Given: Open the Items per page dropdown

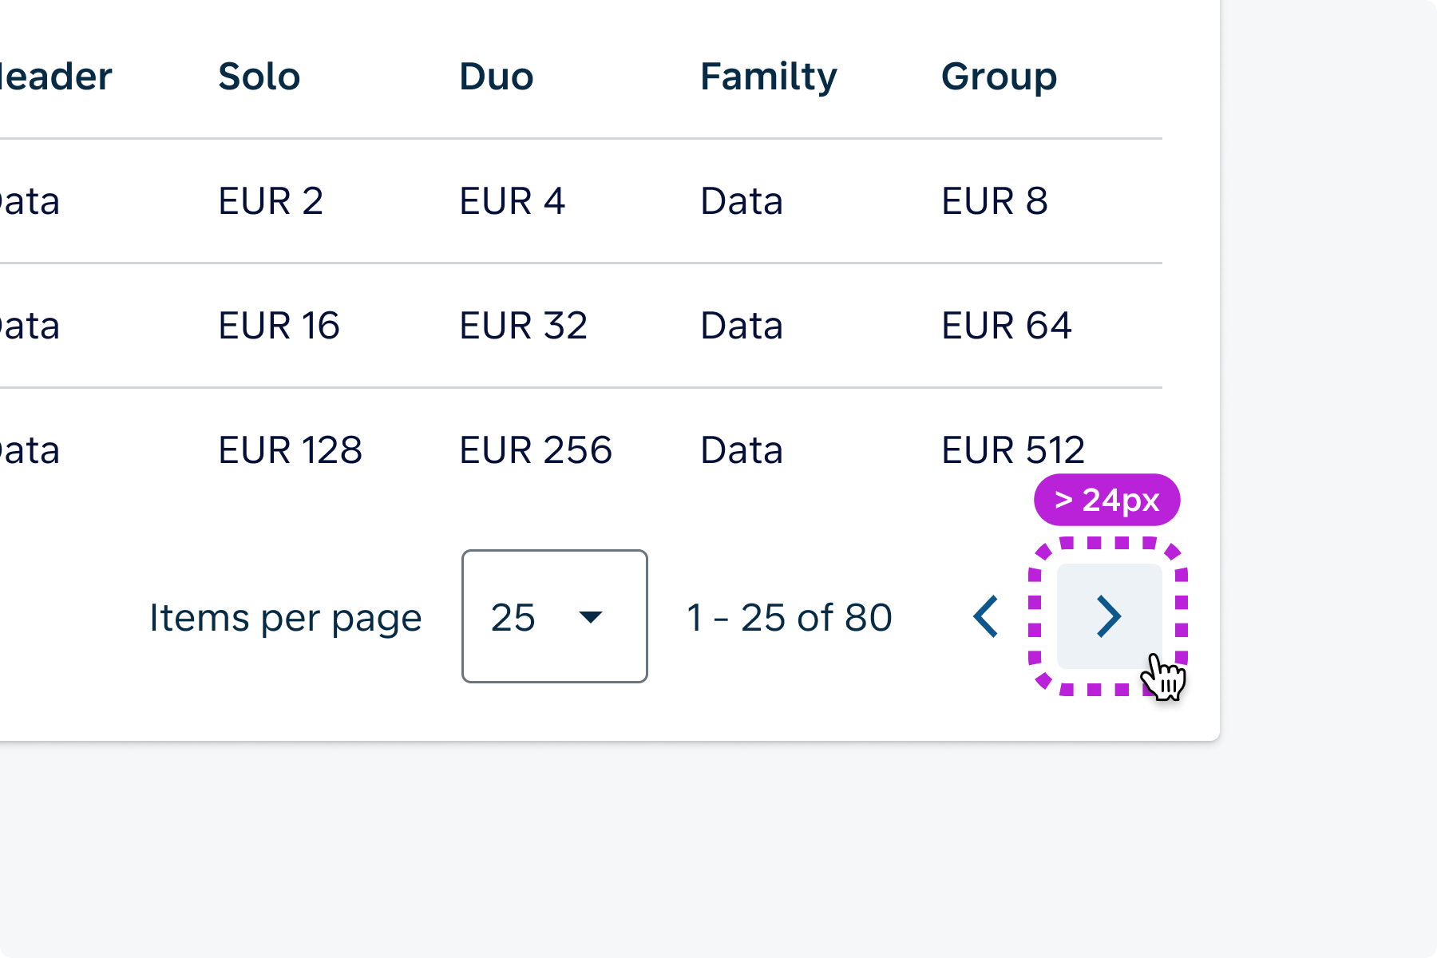Looking at the screenshot, I should 554,616.
